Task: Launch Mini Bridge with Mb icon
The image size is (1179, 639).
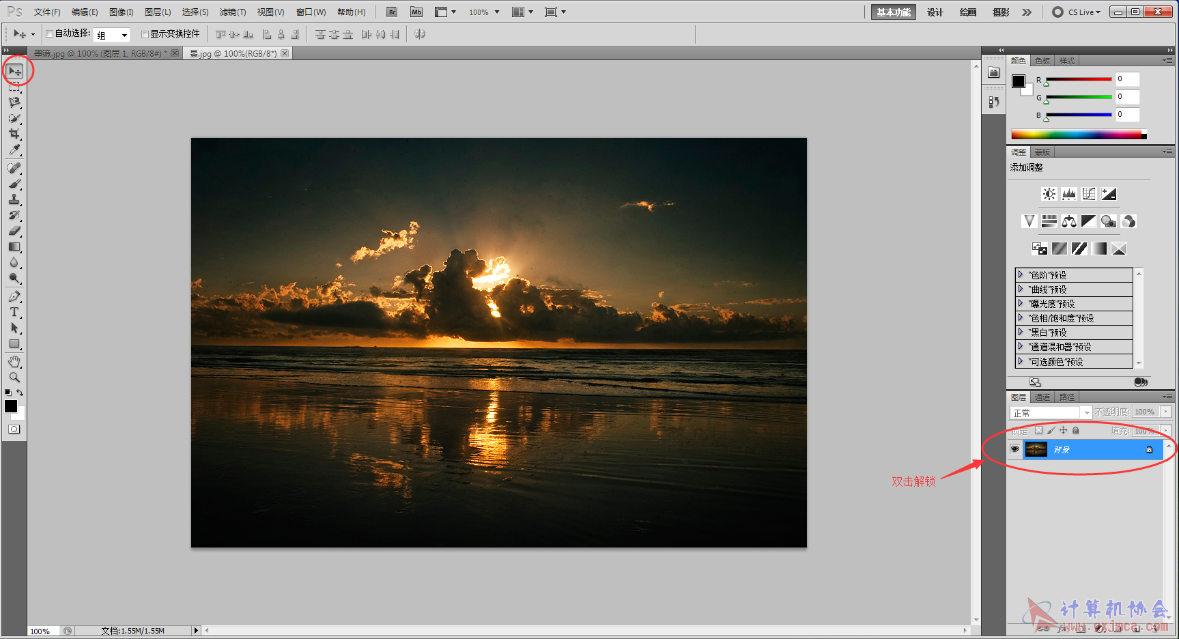Action: 416,12
